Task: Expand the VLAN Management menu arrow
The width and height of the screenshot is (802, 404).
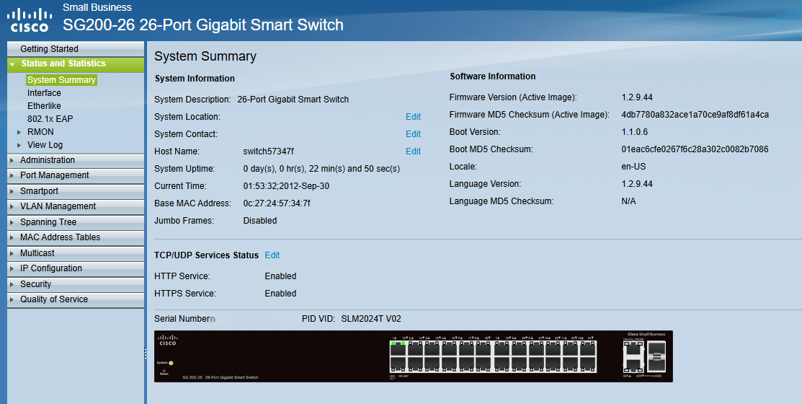Action: pyautogui.click(x=12, y=206)
